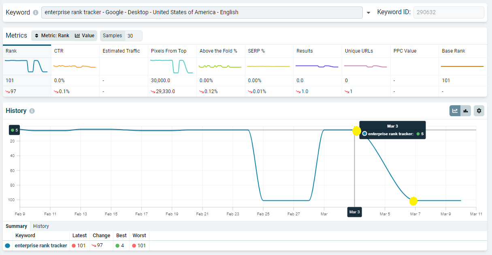The image size is (492, 255).
Task: Sort by the Change column header
Action: pos(101,236)
